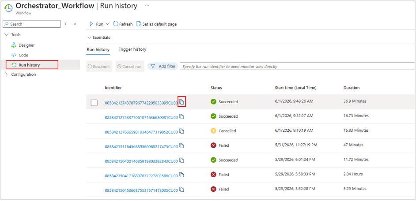Click the Identifier column header
This screenshot has height=201, width=416.
113,88
